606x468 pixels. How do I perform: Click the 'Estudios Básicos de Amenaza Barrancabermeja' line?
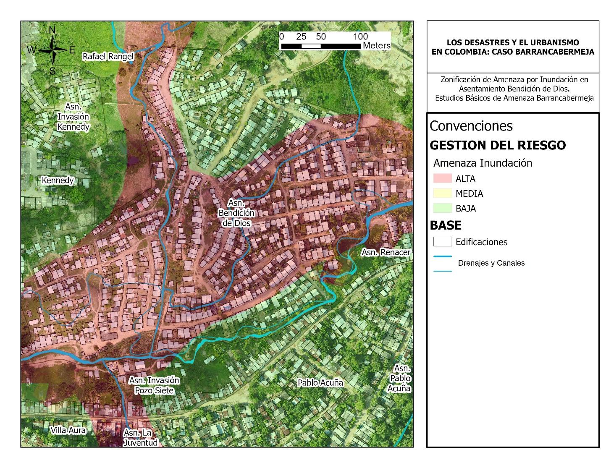coord(514,98)
